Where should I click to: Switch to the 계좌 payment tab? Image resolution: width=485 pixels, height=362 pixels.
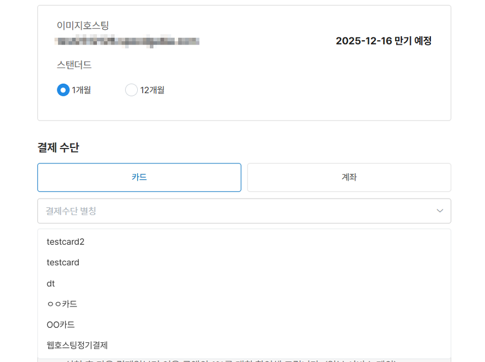click(x=349, y=177)
